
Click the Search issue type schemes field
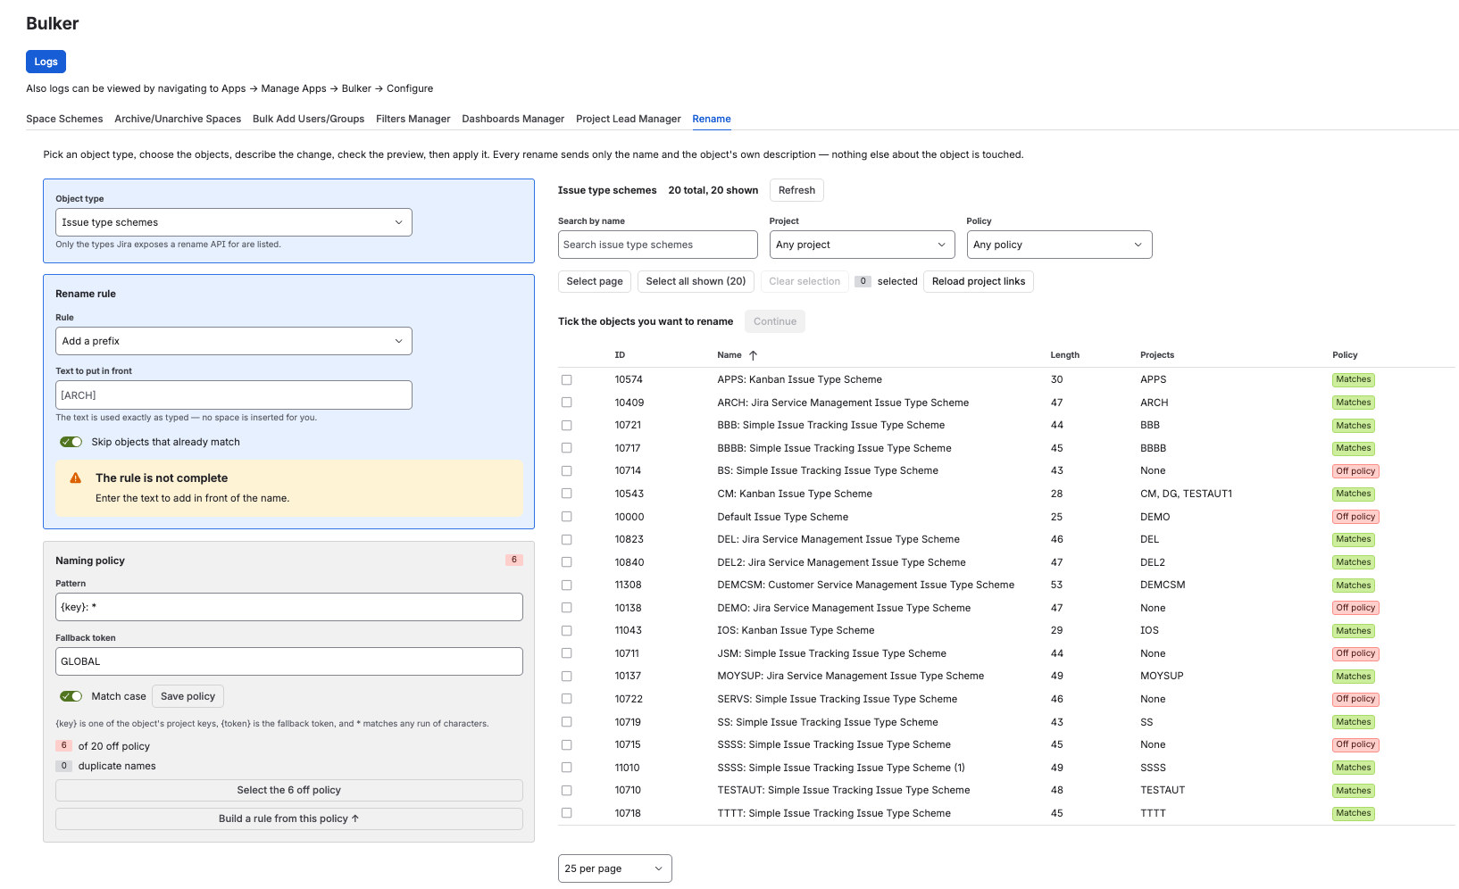[658, 245]
